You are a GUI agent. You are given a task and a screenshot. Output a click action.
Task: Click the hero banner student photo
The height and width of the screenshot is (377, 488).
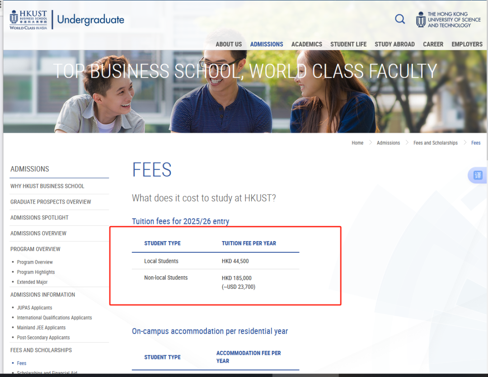point(244,92)
